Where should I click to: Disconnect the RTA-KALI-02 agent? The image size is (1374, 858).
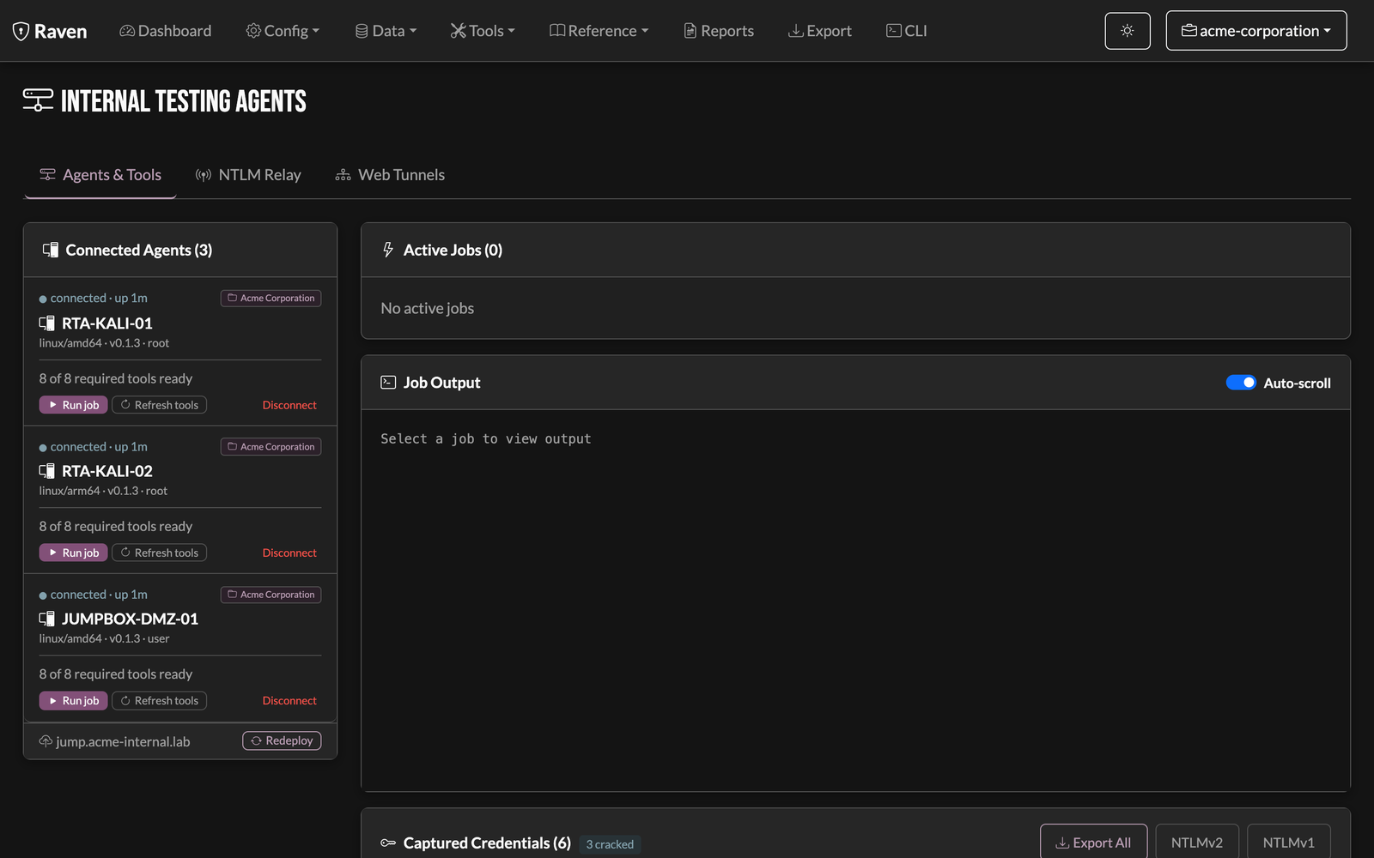[289, 553]
